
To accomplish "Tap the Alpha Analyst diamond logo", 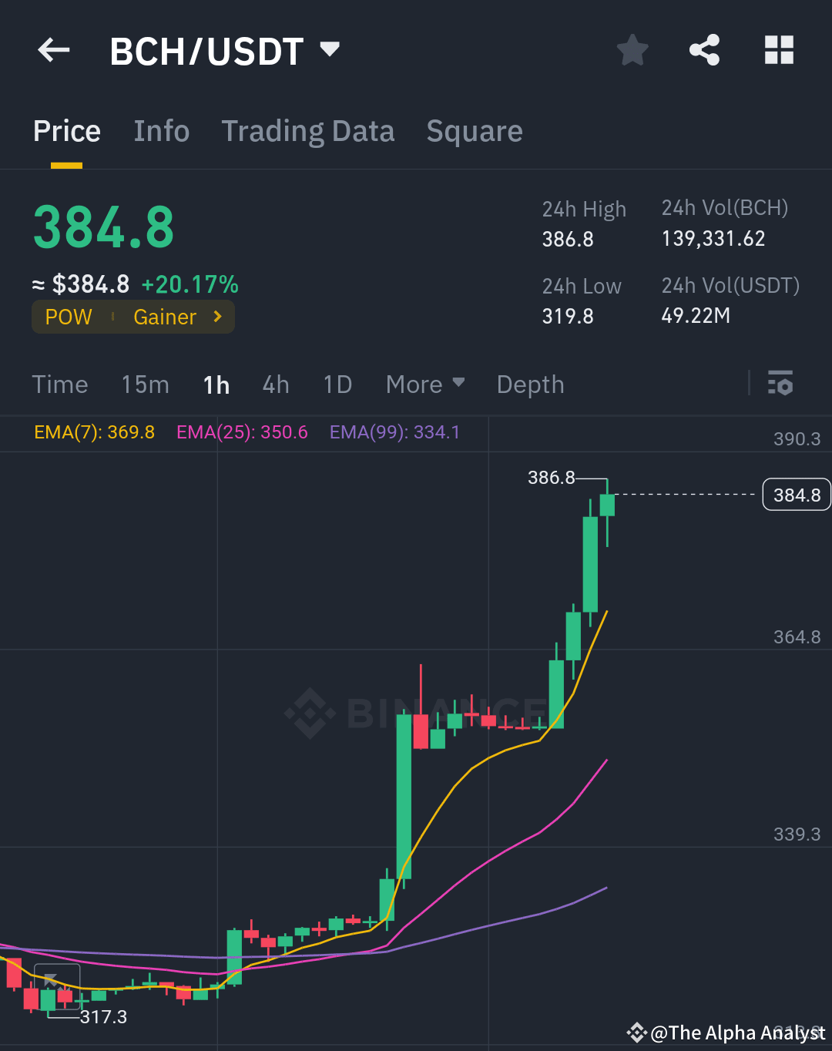I will (x=638, y=1033).
